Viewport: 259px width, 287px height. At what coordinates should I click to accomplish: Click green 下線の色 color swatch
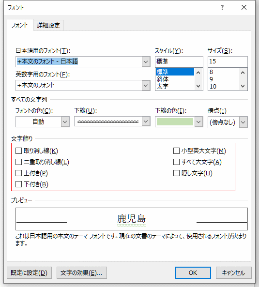click(x=175, y=122)
